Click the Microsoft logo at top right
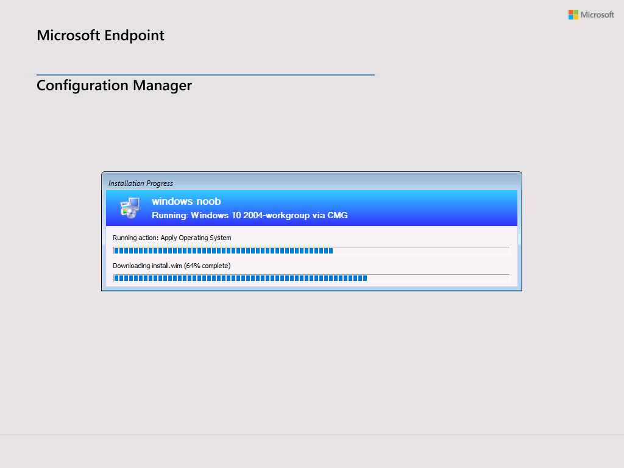Image resolution: width=624 pixels, height=468 pixels. coord(591,15)
